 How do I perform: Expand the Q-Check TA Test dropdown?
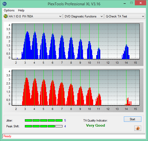[125, 16]
